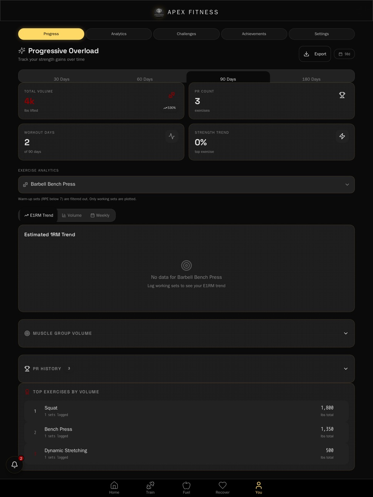373x497 pixels.
Task: Click the PR History count badge 3
Action: click(x=69, y=369)
